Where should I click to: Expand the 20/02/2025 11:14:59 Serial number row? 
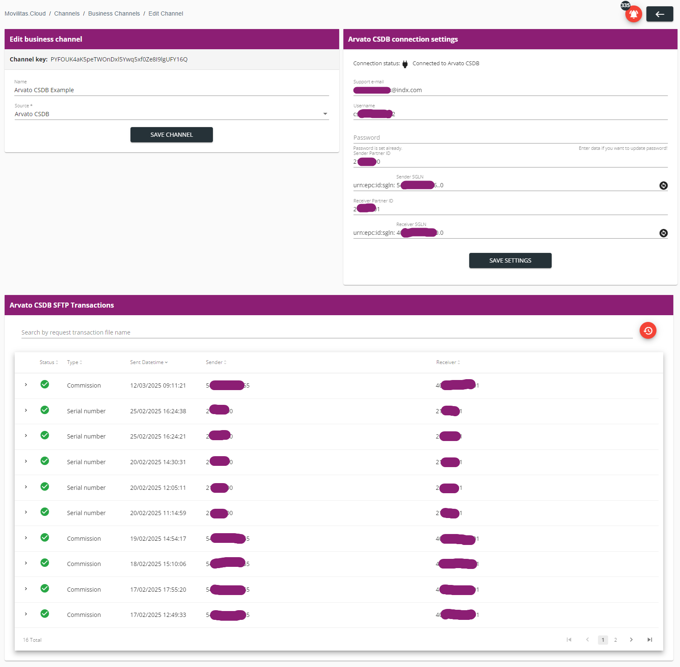point(26,512)
